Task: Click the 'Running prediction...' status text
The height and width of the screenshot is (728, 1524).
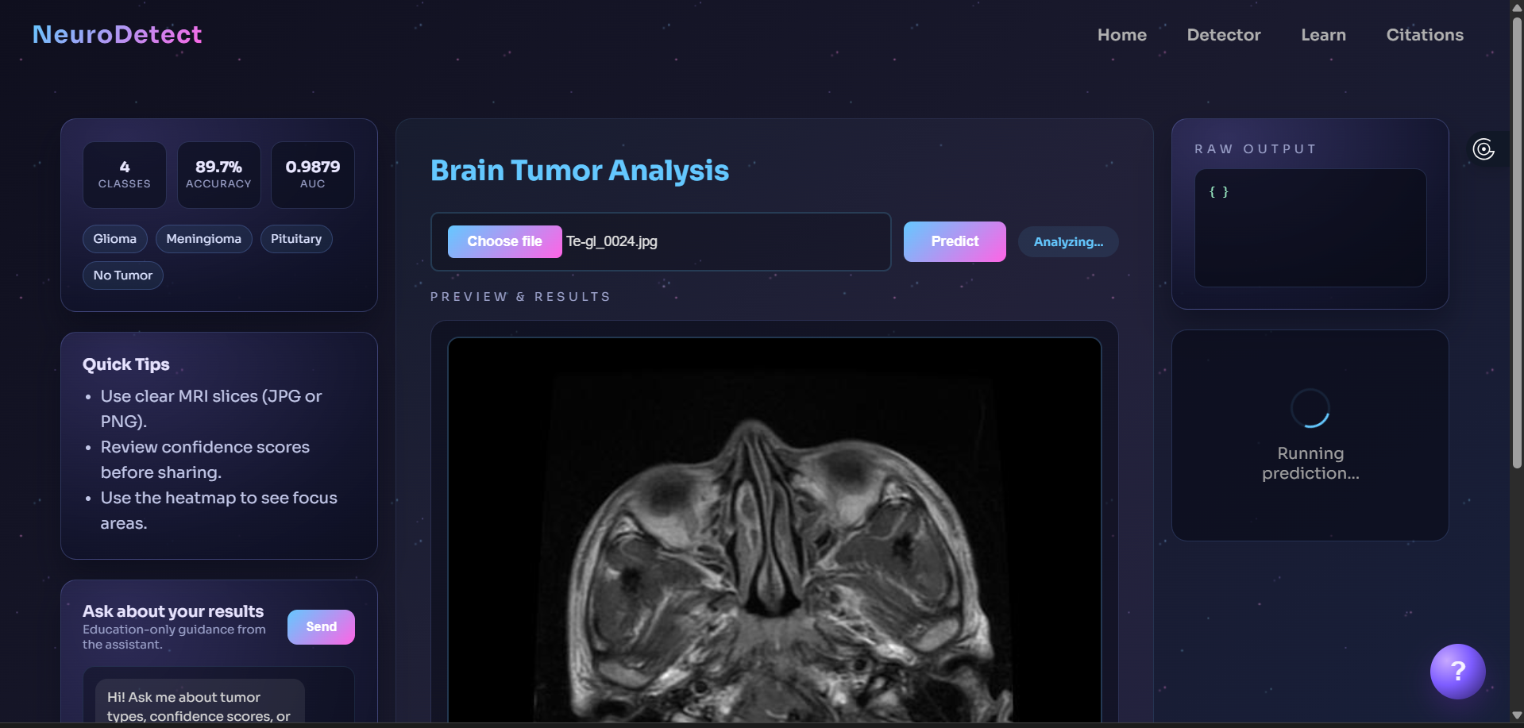Action: pos(1310,464)
